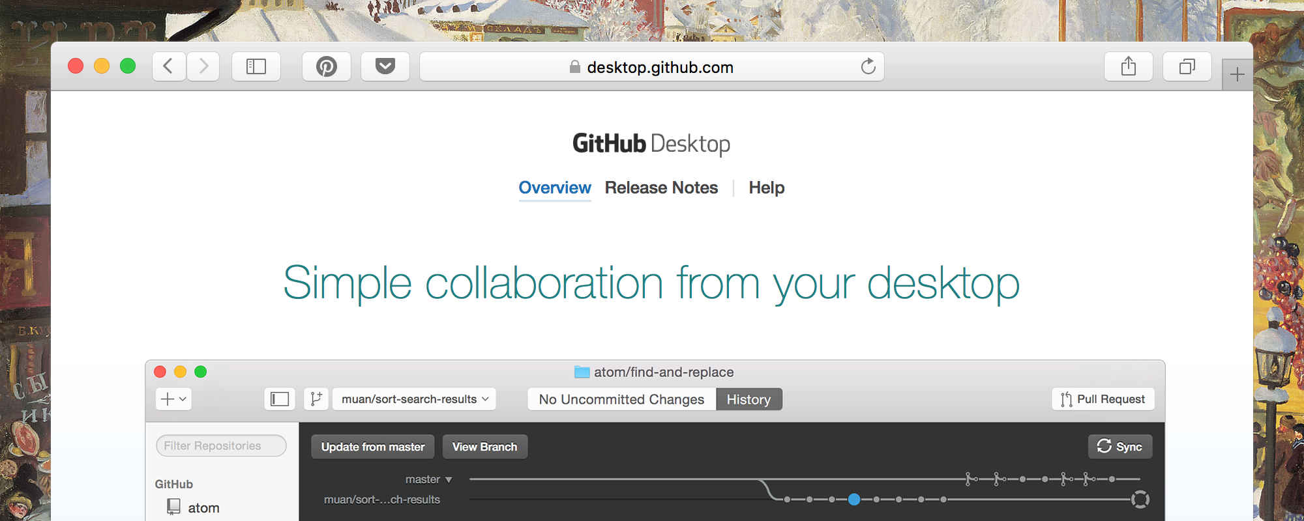This screenshot has width=1304, height=521.
Task: Click the latest commit ring marker
Action: [x=1140, y=500]
